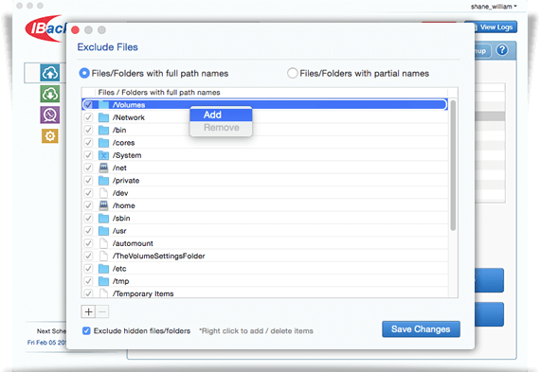
Task: Select the /home row text
Action: pyautogui.click(x=124, y=205)
